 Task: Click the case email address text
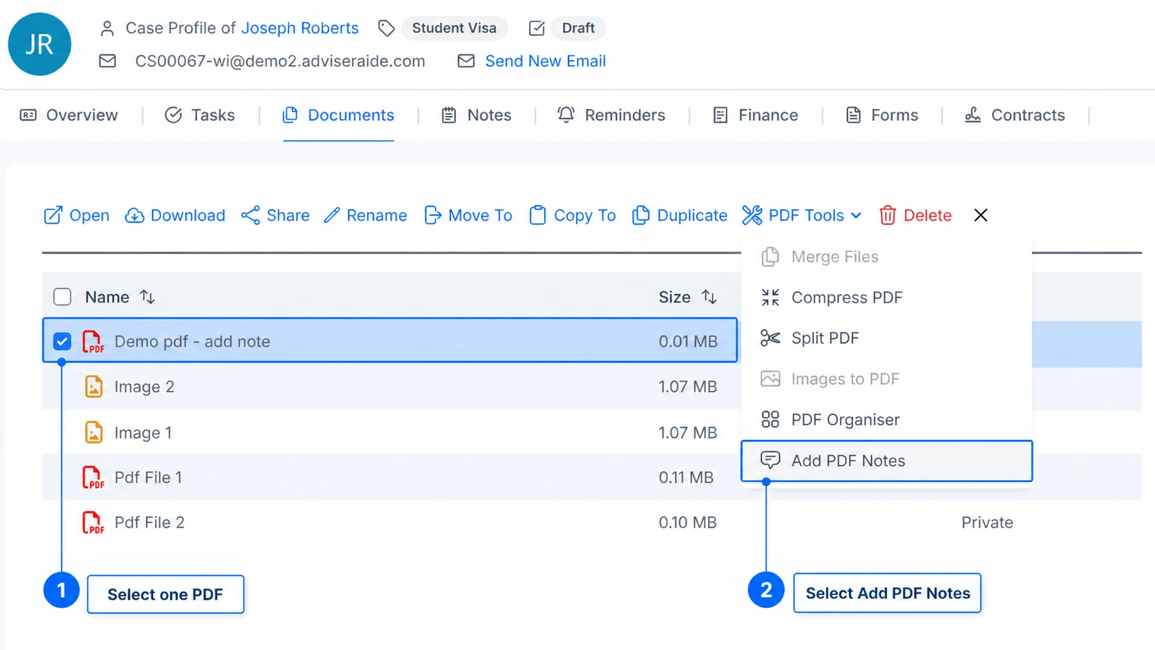point(280,61)
